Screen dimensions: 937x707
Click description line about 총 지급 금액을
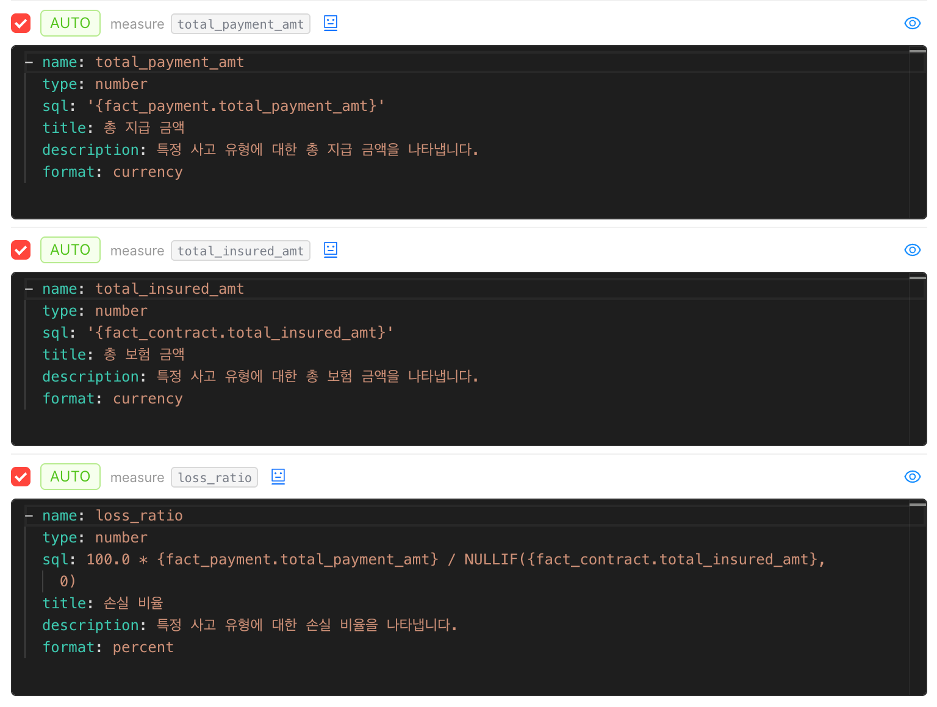260,150
